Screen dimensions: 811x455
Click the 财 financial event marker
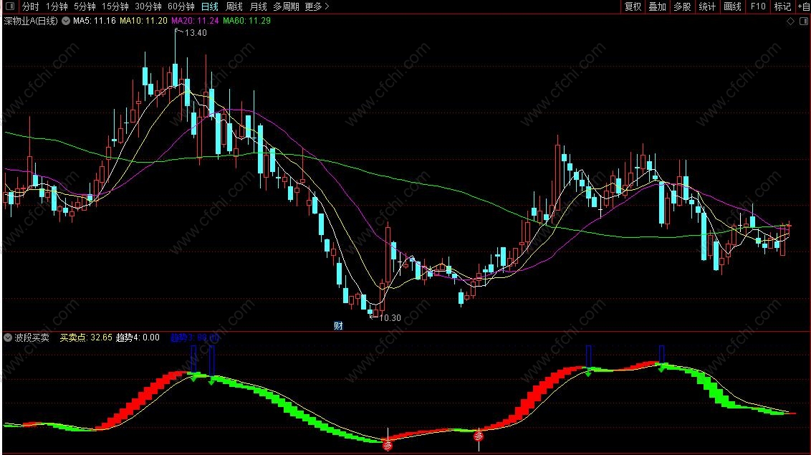[x=338, y=325]
